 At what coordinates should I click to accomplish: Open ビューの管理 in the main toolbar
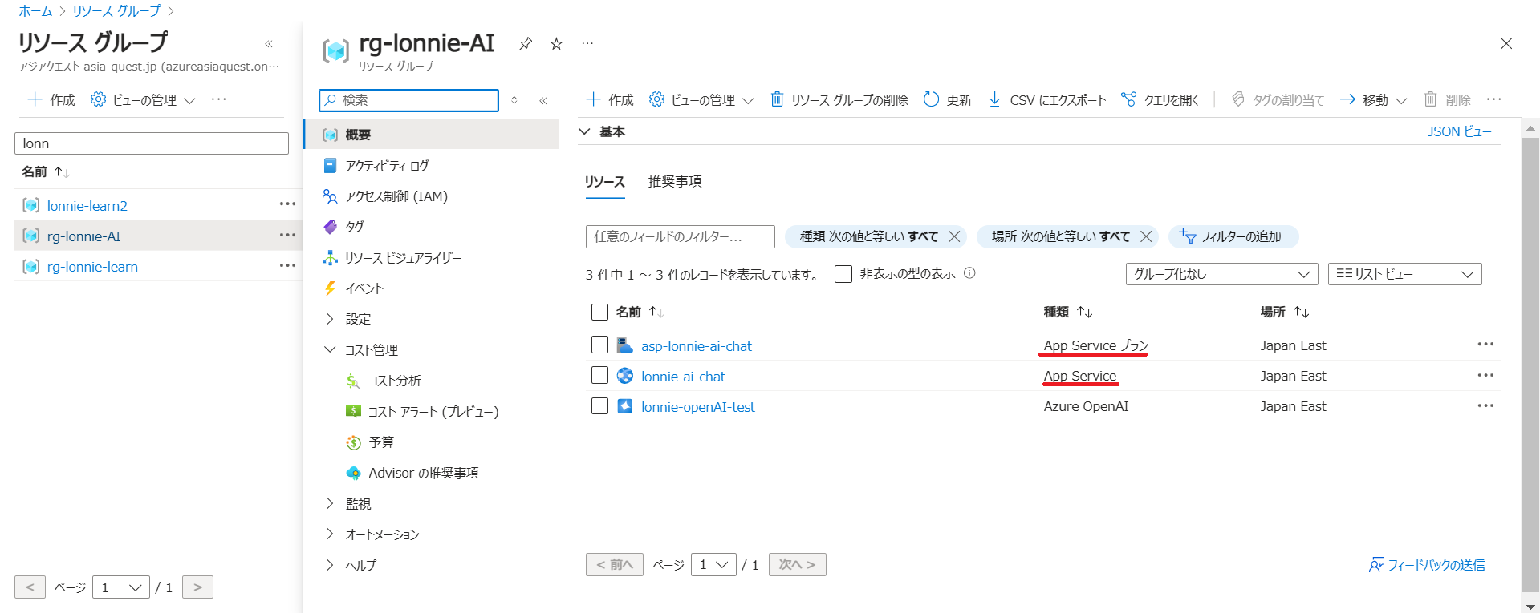[x=701, y=99]
